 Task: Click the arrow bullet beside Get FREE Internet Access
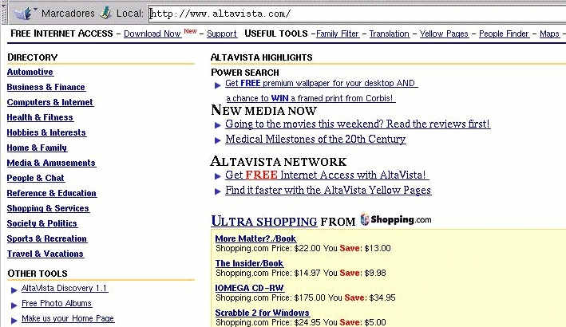point(217,176)
